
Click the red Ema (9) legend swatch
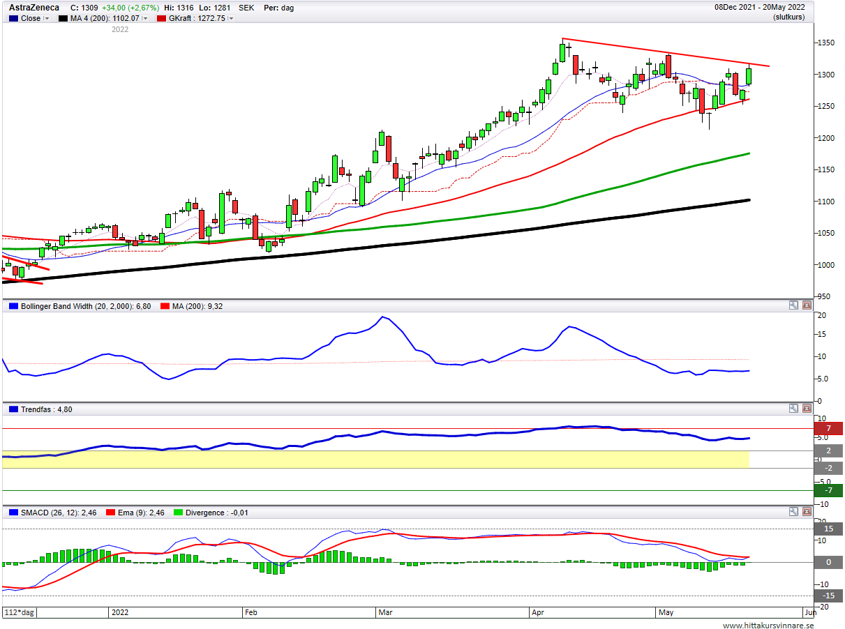click(x=110, y=513)
